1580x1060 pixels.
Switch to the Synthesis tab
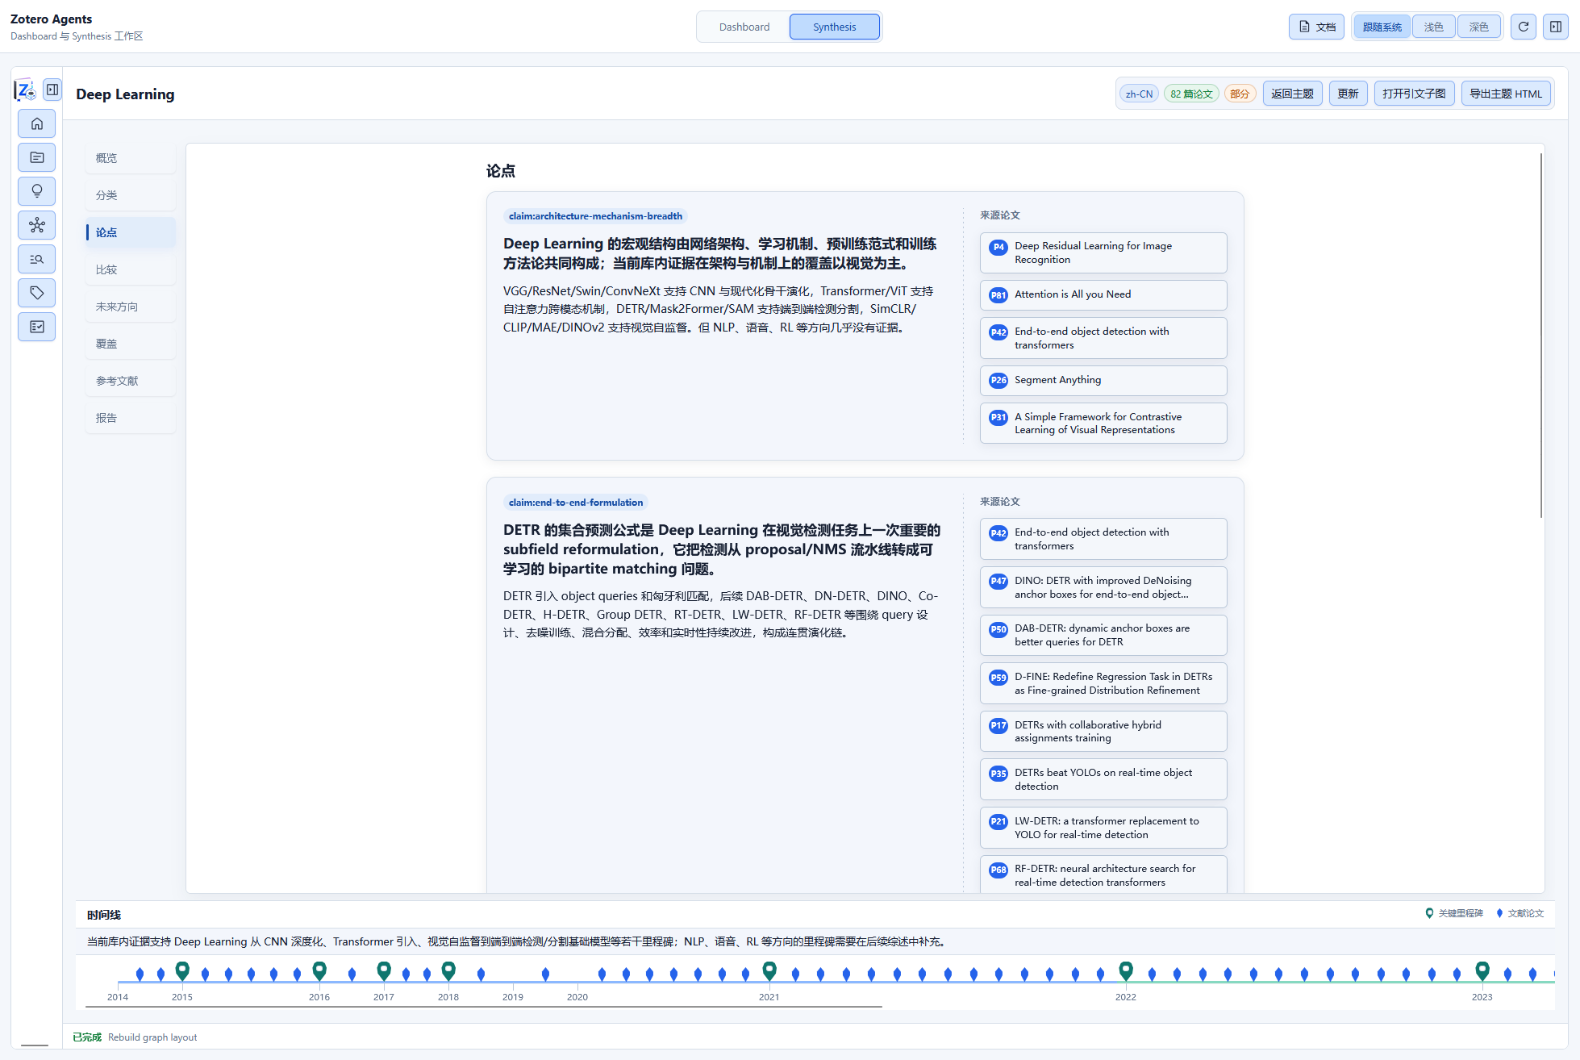(x=834, y=27)
